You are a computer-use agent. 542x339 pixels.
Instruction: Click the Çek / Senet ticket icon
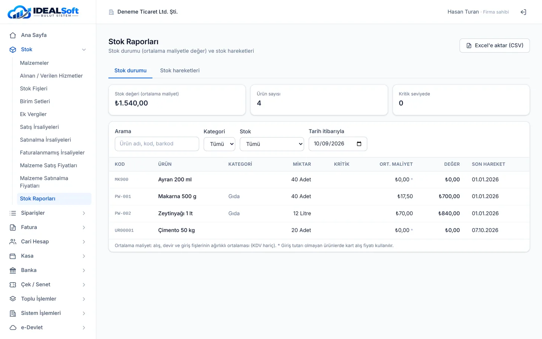(x=13, y=285)
